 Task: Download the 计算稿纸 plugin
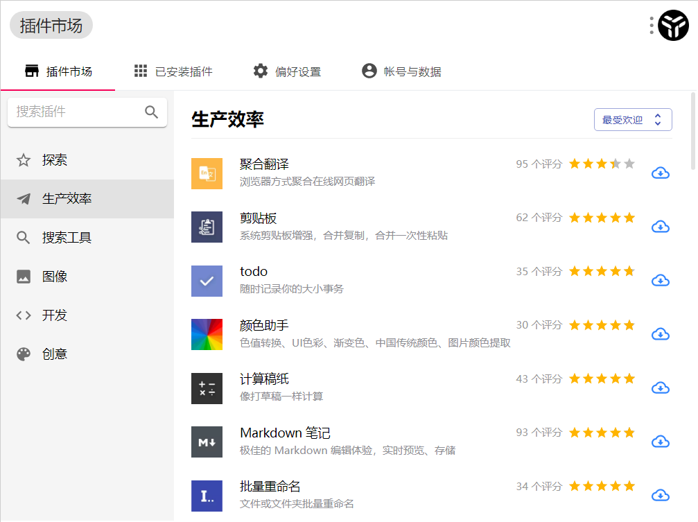(x=661, y=388)
